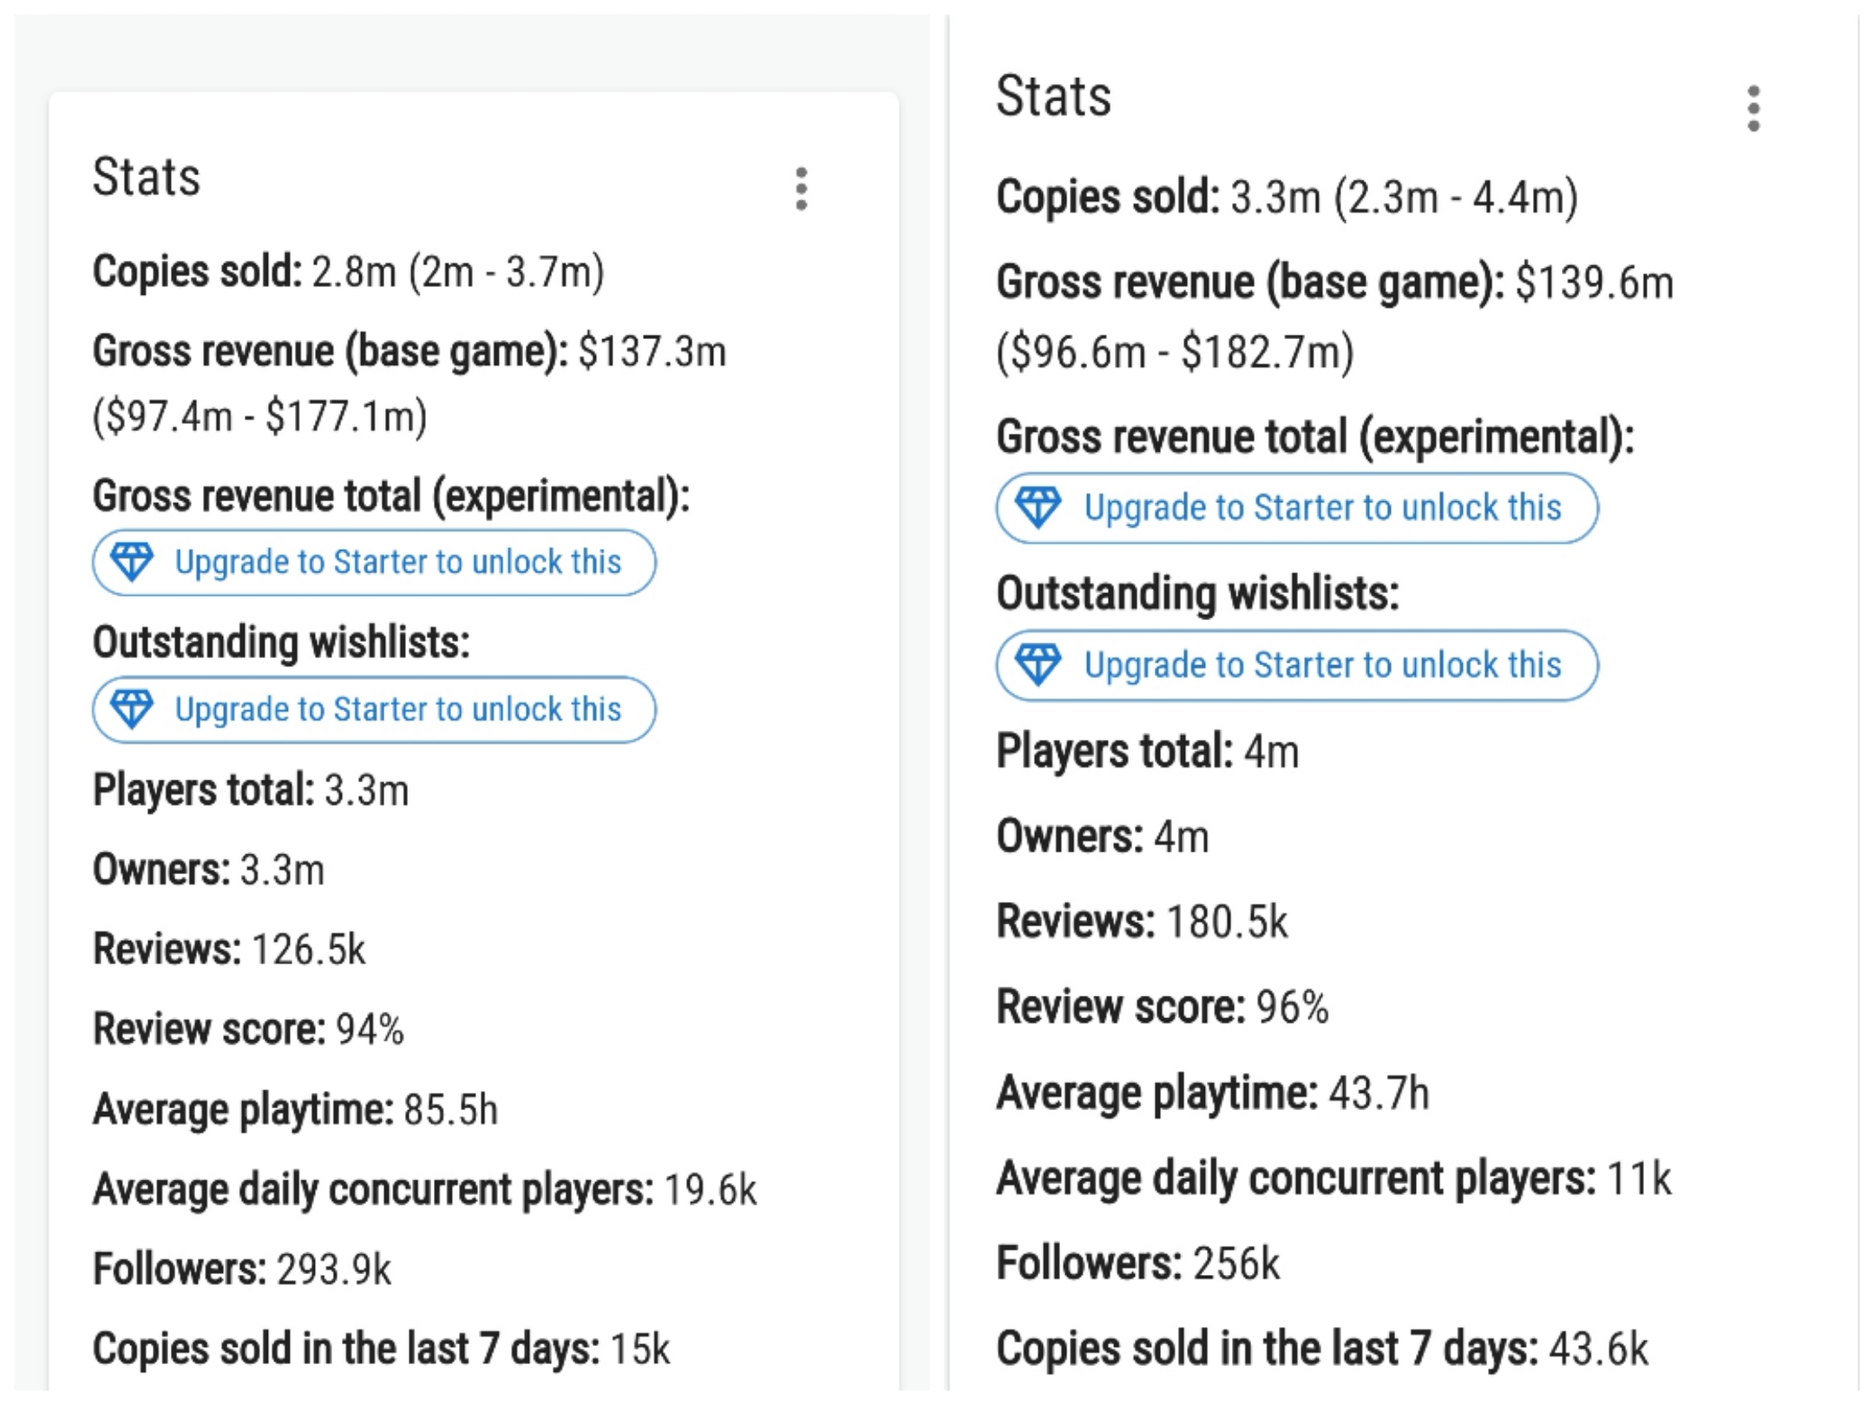Image resolution: width=1874 pixels, height=1405 pixels.
Task: Click the Reviews value 126.5k
Action: click(308, 949)
